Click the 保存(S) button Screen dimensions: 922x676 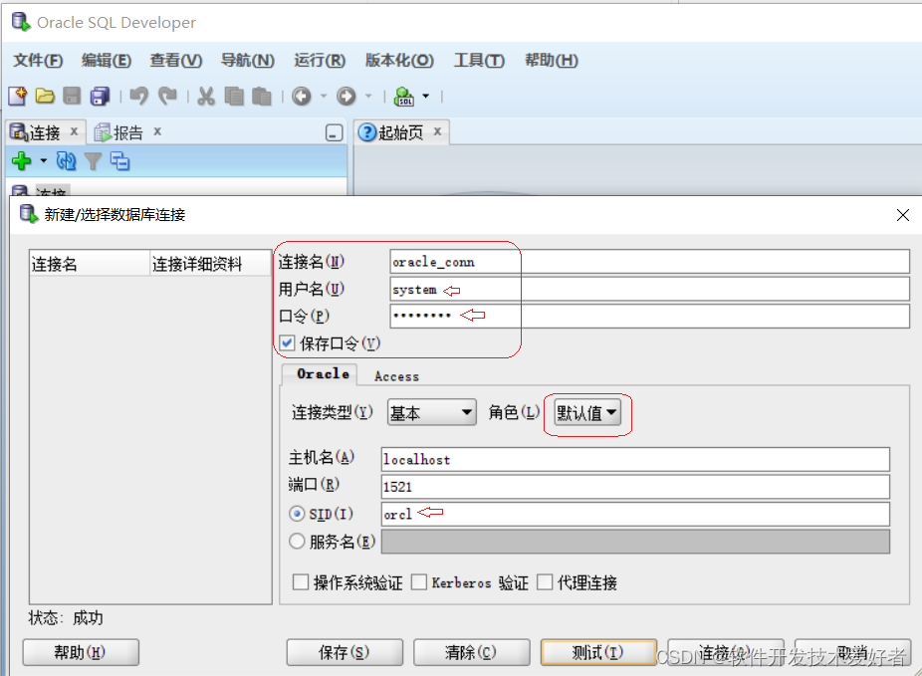tap(345, 652)
